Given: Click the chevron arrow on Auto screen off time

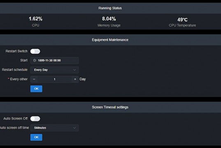Looking at the screenshot, I should tap(74, 128).
